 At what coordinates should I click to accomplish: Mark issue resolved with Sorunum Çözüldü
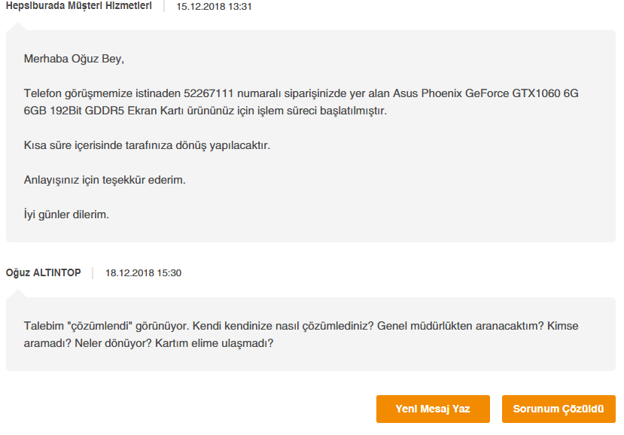point(559,409)
